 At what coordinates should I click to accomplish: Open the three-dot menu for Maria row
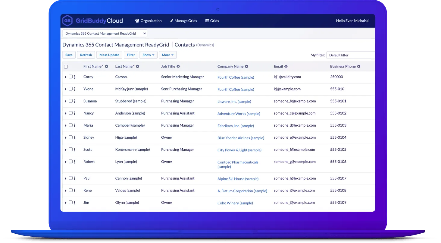tap(75, 125)
